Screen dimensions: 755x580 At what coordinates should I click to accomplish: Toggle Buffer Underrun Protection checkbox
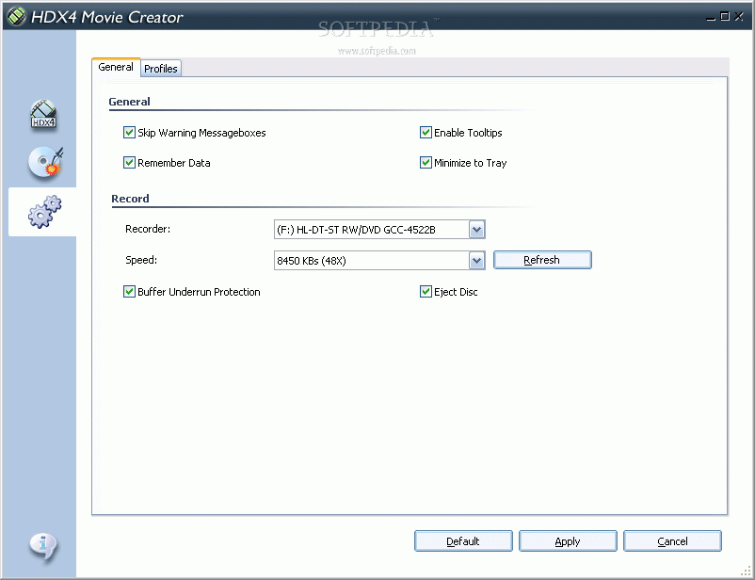pyautogui.click(x=129, y=292)
